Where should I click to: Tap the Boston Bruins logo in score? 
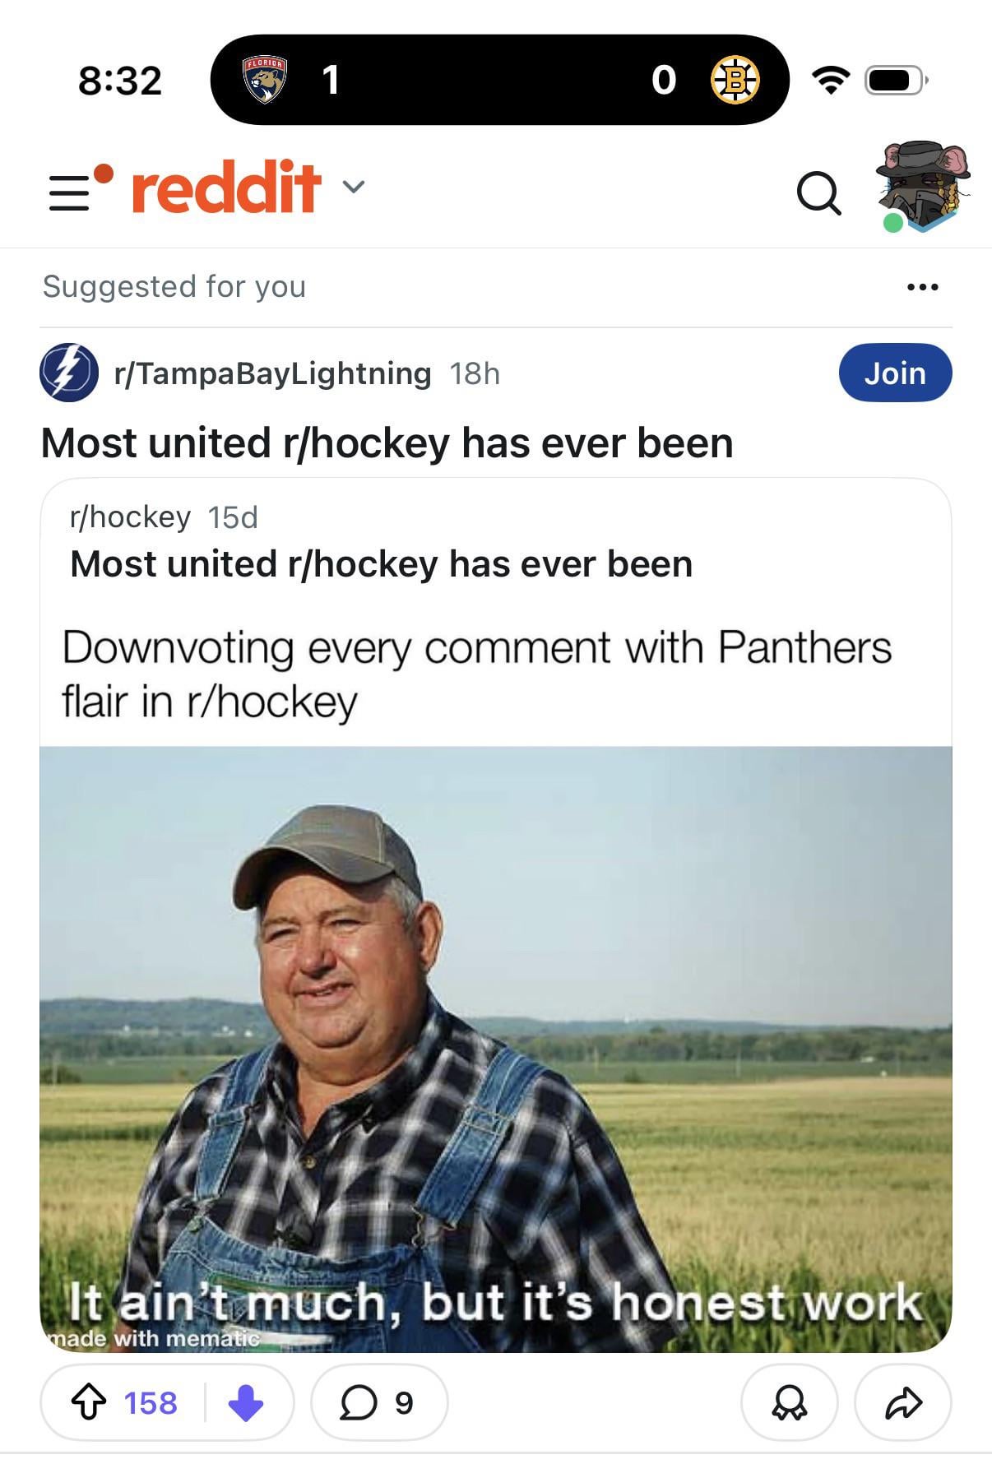(x=735, y=80)
